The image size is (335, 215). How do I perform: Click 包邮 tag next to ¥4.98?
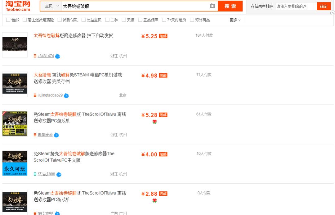pos(163,75)
